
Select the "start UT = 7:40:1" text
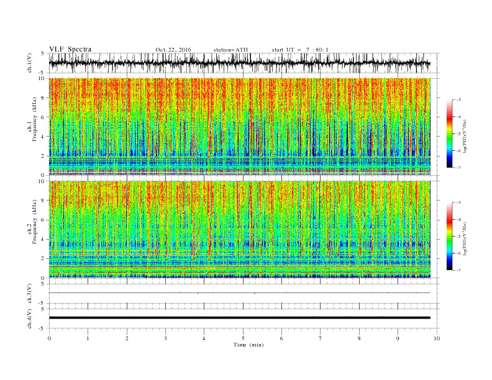[300, 50]
